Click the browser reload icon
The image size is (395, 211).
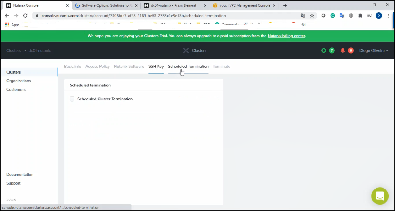(x=25, y=16)
